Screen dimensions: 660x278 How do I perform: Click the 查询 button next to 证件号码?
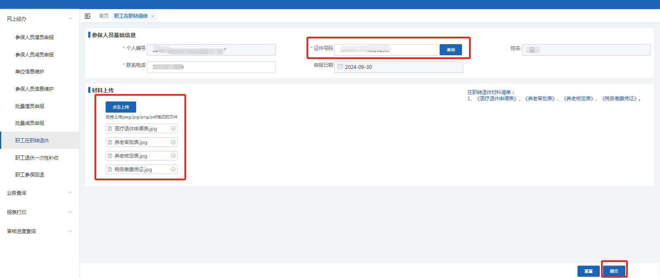451,50
